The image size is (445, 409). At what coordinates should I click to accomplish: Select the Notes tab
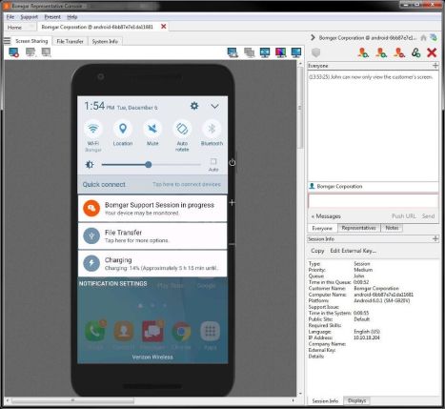click(x=392, y=228)
